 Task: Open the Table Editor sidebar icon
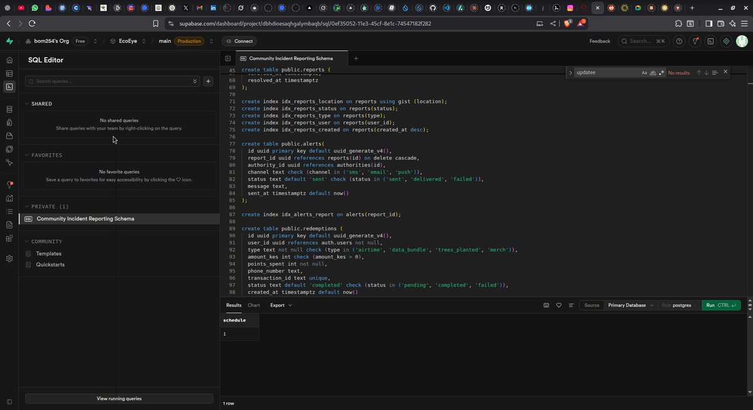coord(9,73)
